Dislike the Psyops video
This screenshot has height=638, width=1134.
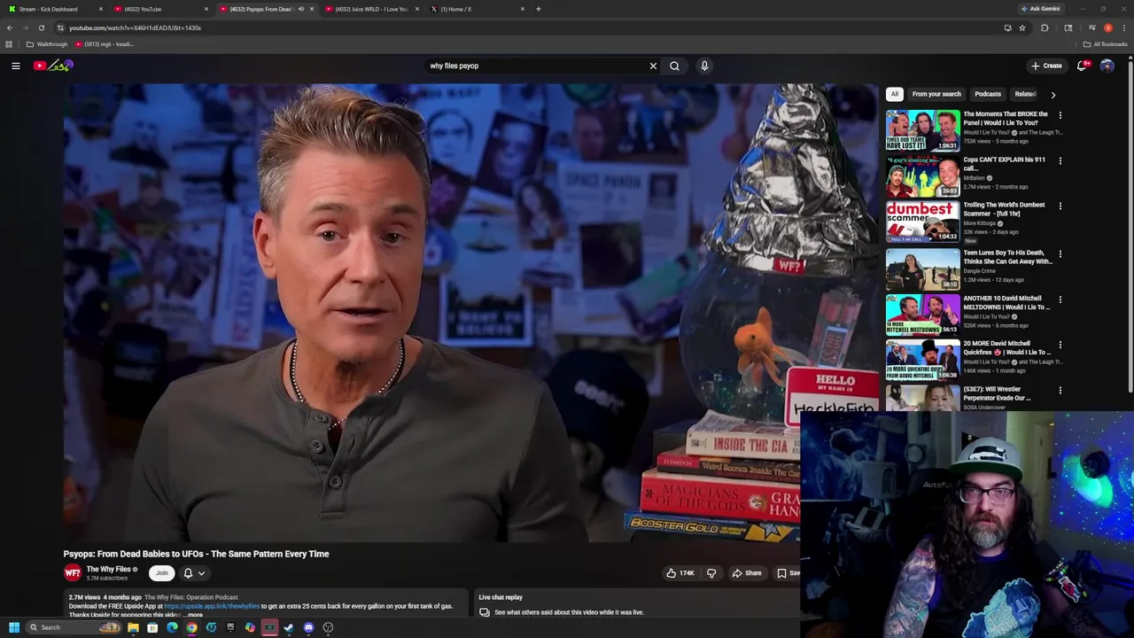(x=711, y=573)
